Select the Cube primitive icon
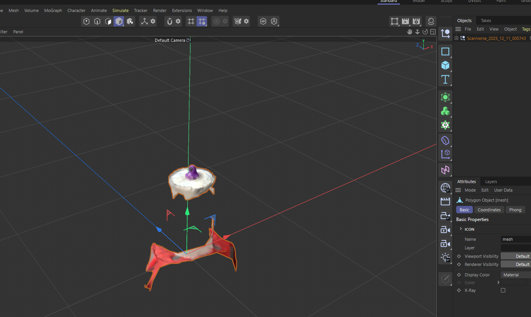531x317 pixels. tap(445, 65)
